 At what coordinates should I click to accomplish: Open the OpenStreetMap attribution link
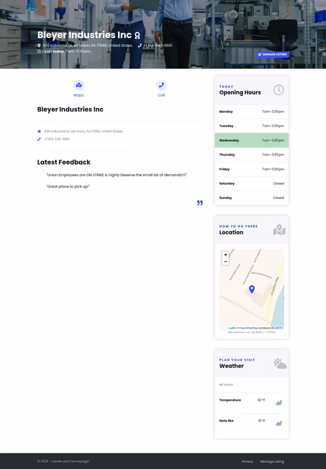click(x=249, y=328)
